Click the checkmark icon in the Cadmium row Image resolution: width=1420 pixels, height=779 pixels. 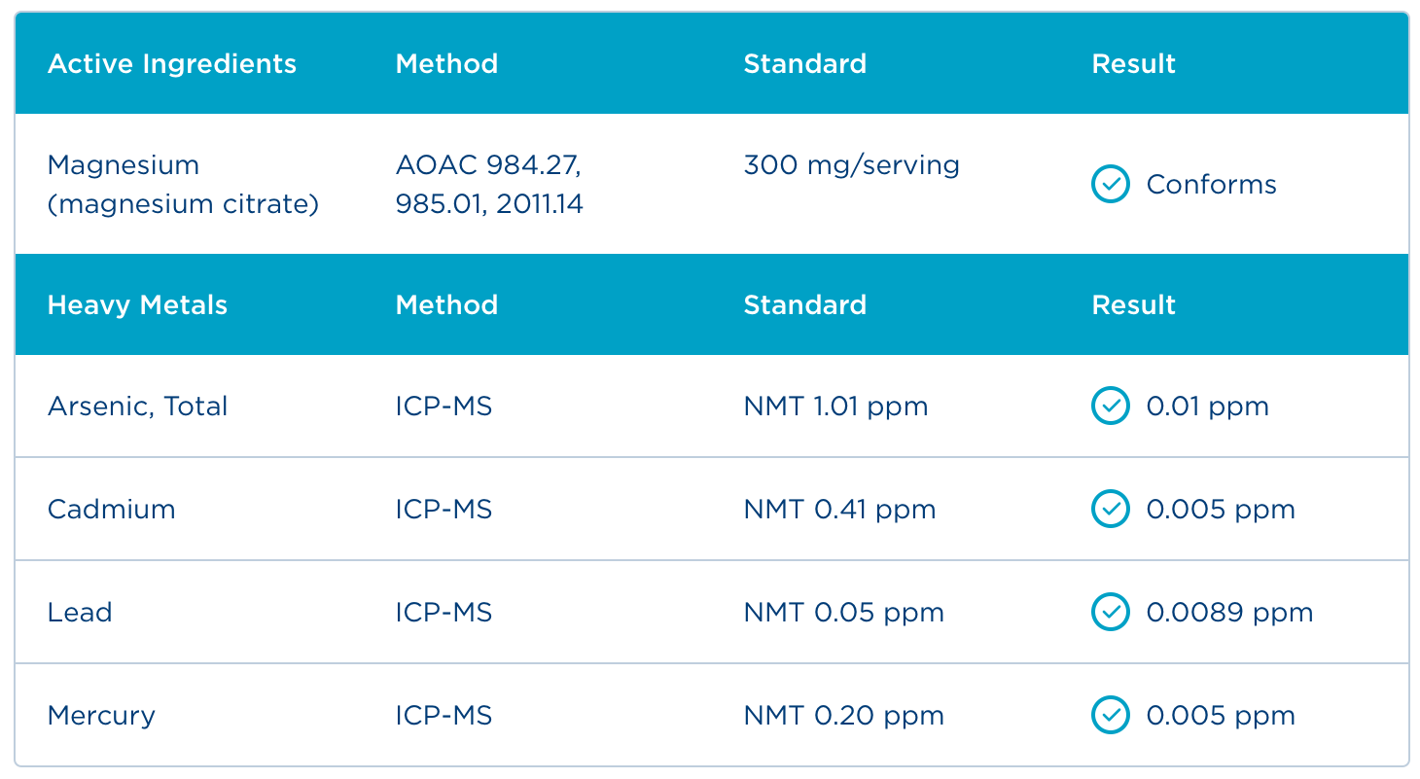(x=1110, y=509)
